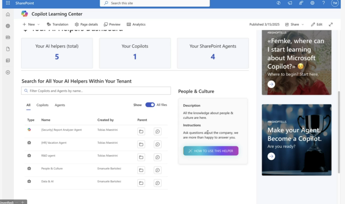Select the Data & AI row name
Screen dimensions: 345x204
point(47,181)
